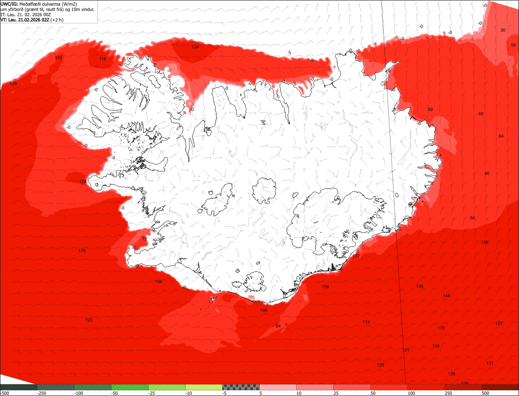Click the '-100' legend label
The image size is (519, 396).
(78, 393)
